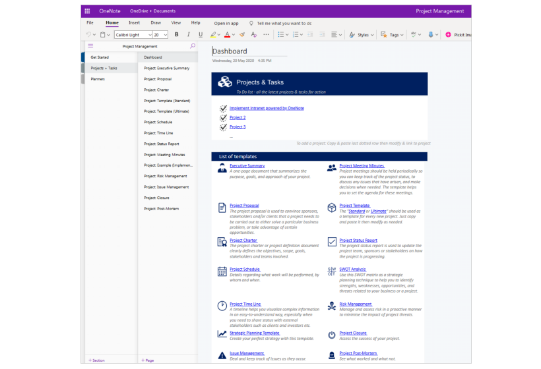Add a new page with + Page

click(x=148, y=360)
